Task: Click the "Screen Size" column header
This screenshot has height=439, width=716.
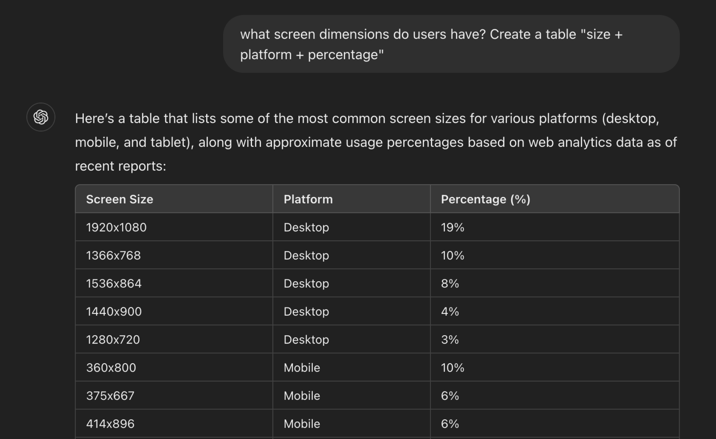Action: click(x=119, y=199)
